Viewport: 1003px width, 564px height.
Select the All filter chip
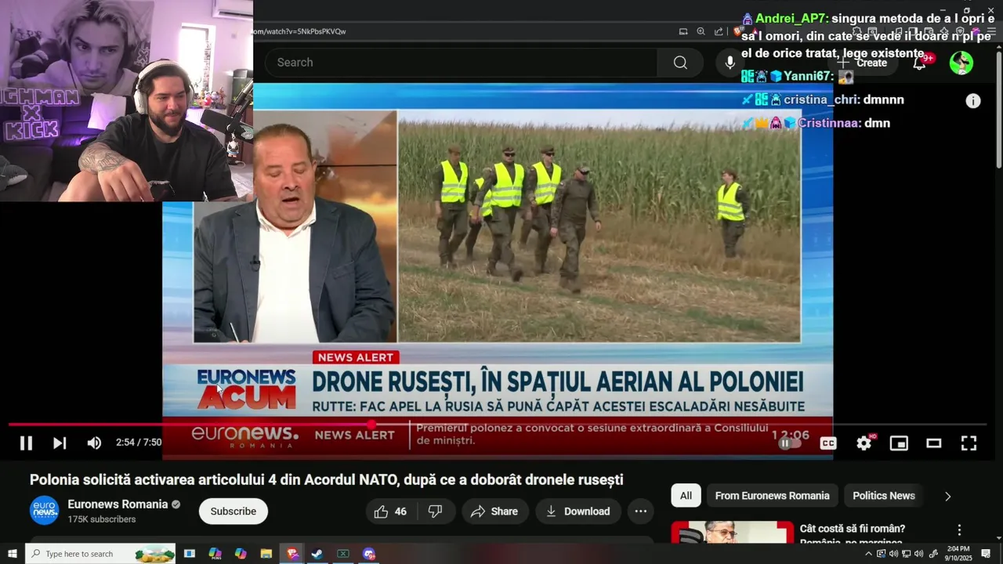686,496
